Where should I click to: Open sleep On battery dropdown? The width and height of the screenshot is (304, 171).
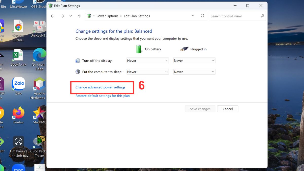(x=148, y=72)
